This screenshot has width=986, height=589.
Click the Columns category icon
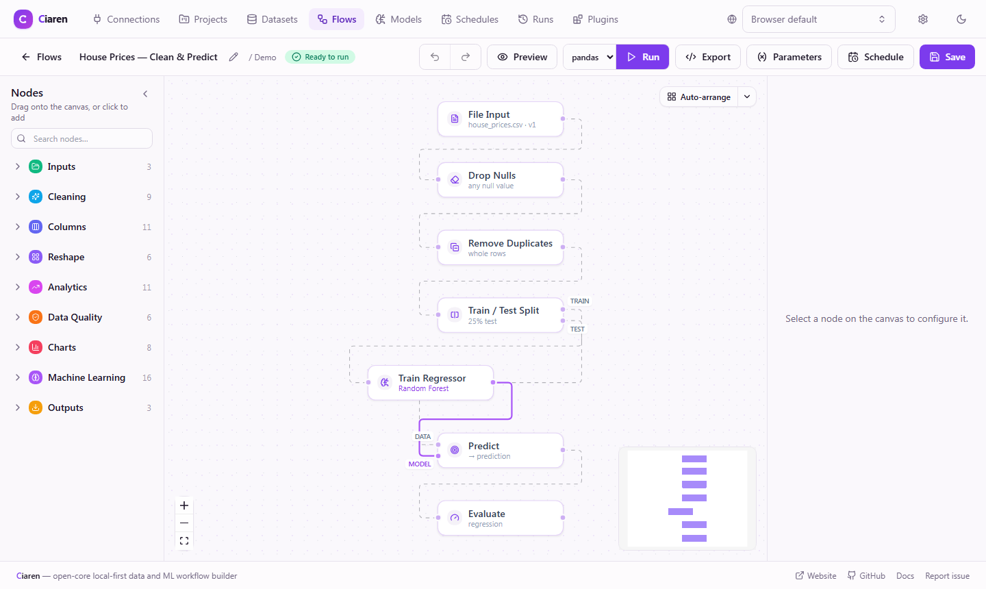click(36, 227)
